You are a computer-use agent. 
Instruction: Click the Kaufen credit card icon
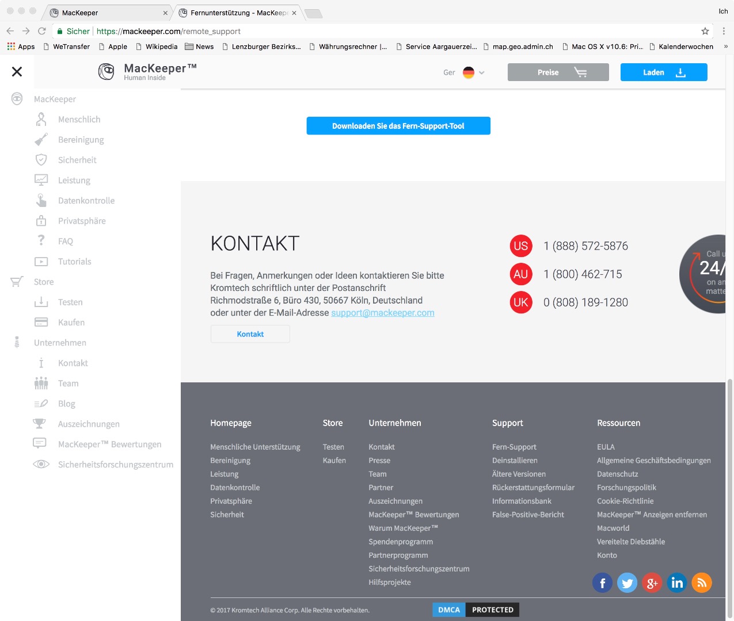click(41, 322)
